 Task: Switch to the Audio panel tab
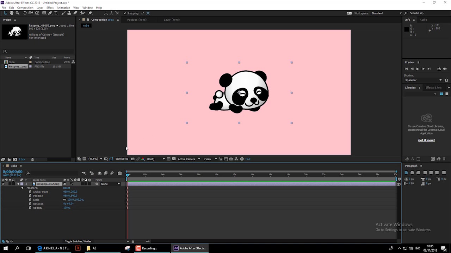(x=423, y=20)
